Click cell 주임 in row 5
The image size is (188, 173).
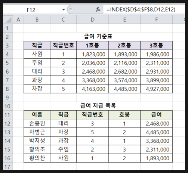click(x=37, y=63)
